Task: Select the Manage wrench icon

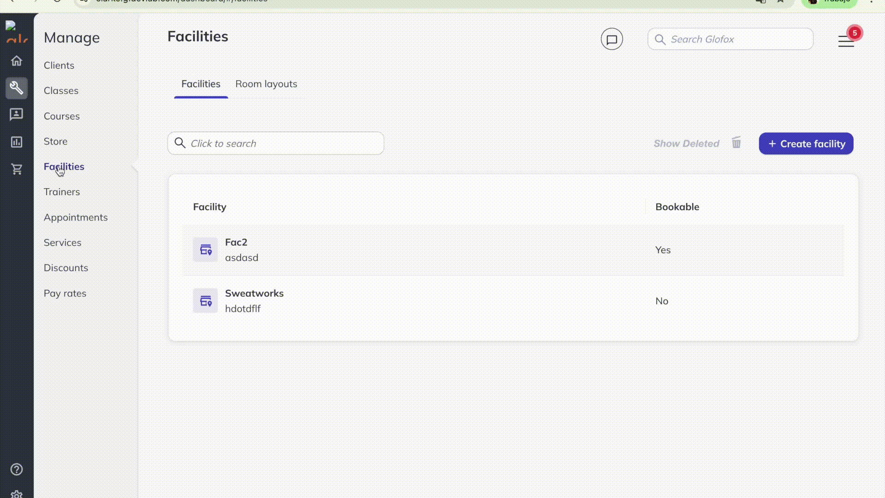Action: (17, 88)
